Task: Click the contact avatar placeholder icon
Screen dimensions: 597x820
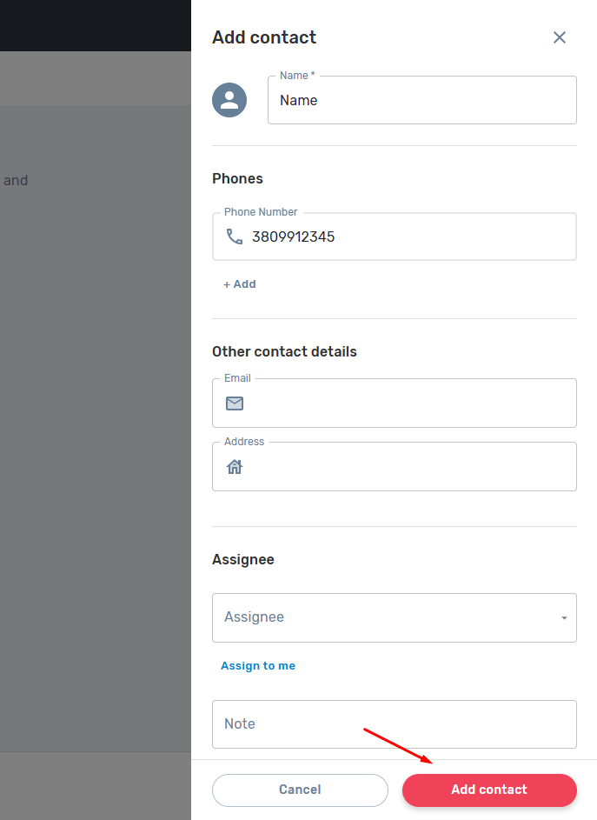Action: pos(229,100)
